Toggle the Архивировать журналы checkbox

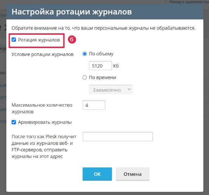(x=14, y=122)
